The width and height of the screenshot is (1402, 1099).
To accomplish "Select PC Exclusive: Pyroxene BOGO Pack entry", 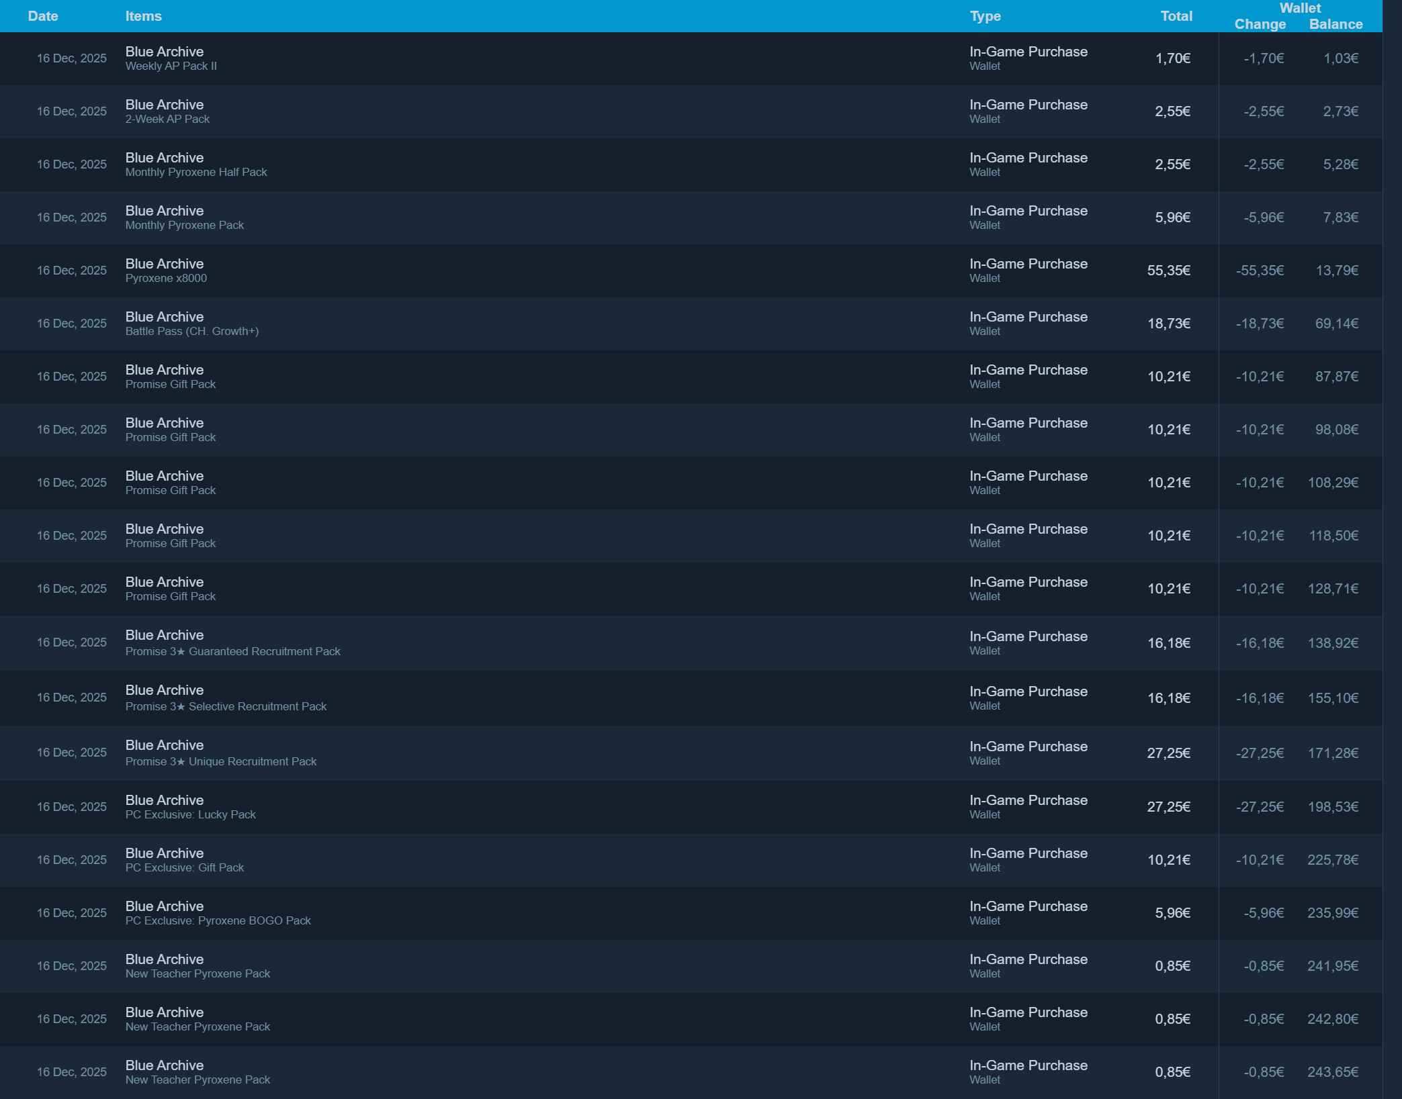I will point(218,920).
